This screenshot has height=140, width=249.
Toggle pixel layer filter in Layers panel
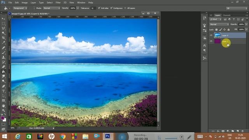coord(225,19)
